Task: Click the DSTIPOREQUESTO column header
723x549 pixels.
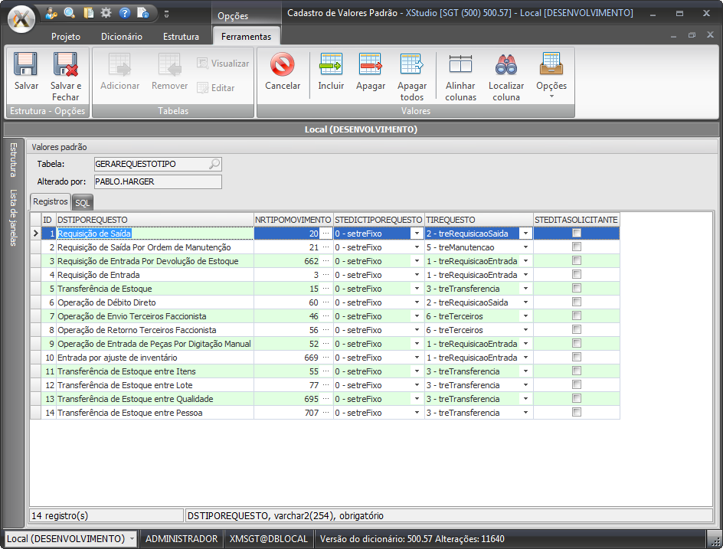Action: point(155,220)
